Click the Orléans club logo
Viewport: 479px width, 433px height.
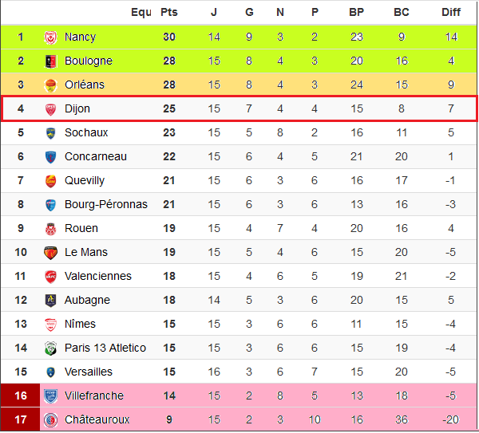pos(50,85)
